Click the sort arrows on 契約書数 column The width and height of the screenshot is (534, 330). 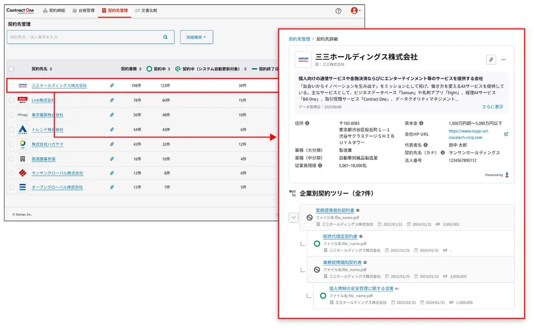(x=140, y=70)
